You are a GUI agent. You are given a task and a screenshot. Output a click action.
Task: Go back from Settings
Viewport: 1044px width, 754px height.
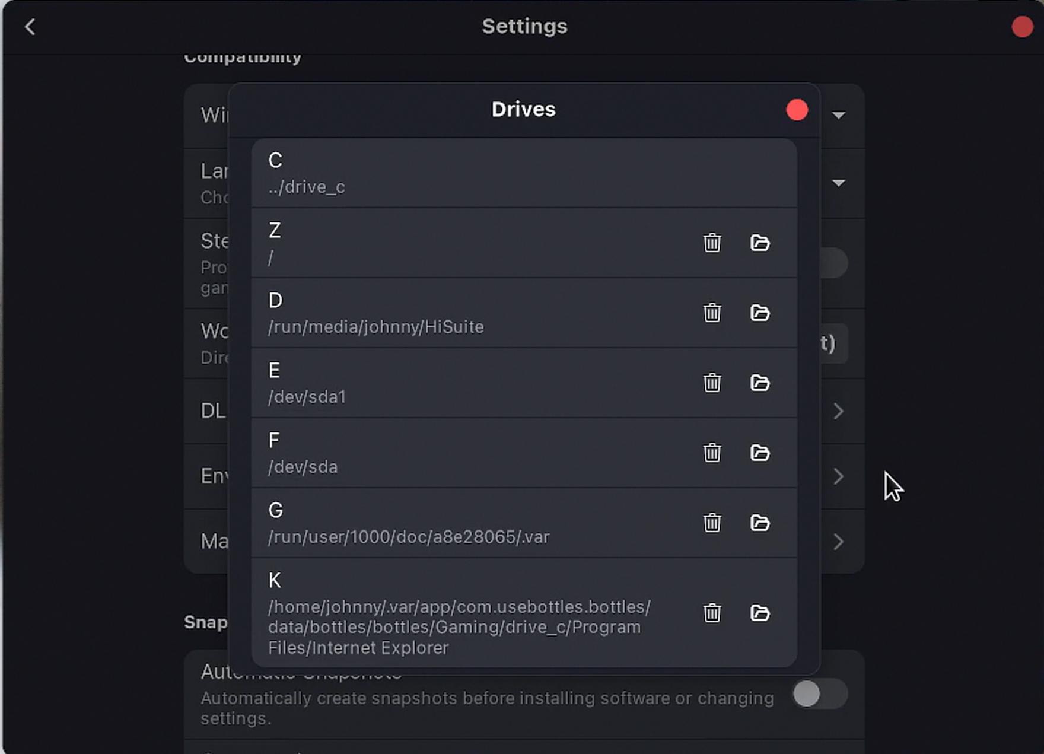coord(30,26)
